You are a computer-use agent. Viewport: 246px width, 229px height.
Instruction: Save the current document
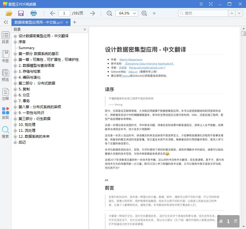point(21,13)
